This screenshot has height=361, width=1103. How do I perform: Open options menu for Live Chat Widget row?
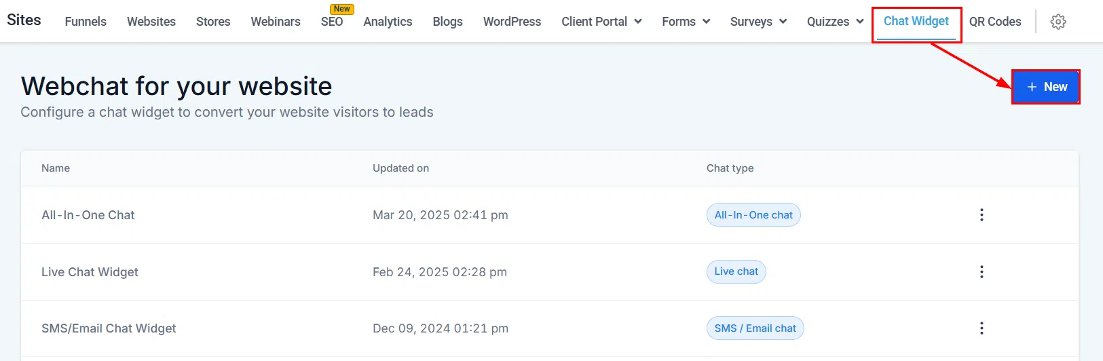[x=982, y=272]
